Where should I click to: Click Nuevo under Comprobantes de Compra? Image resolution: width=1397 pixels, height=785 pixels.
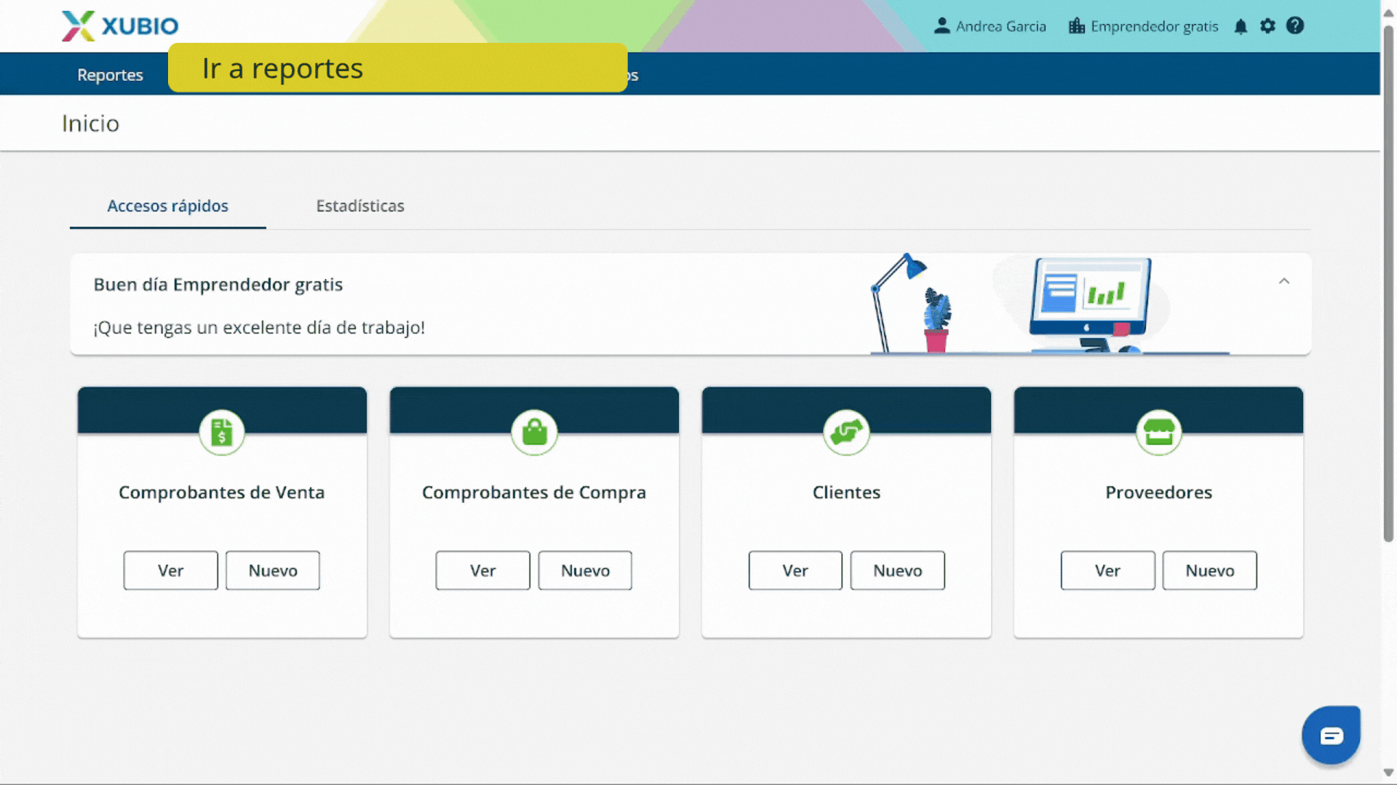tap(585, 571)
